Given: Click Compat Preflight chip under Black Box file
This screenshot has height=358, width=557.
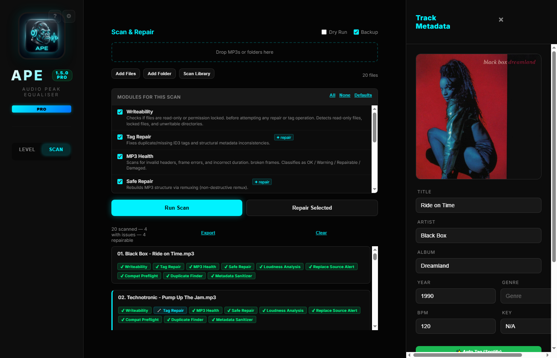Looking at the screenshot, I should [x=139, y=276].
